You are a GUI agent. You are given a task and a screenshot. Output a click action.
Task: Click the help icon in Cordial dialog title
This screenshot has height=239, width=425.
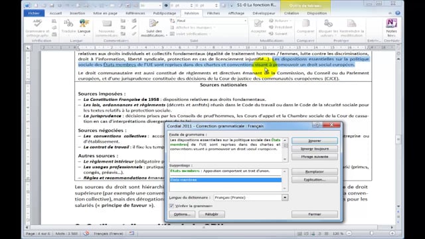point(317,125)
